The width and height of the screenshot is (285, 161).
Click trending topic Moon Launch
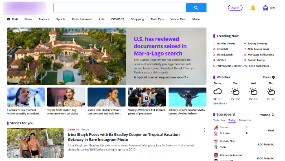point(224,55)
